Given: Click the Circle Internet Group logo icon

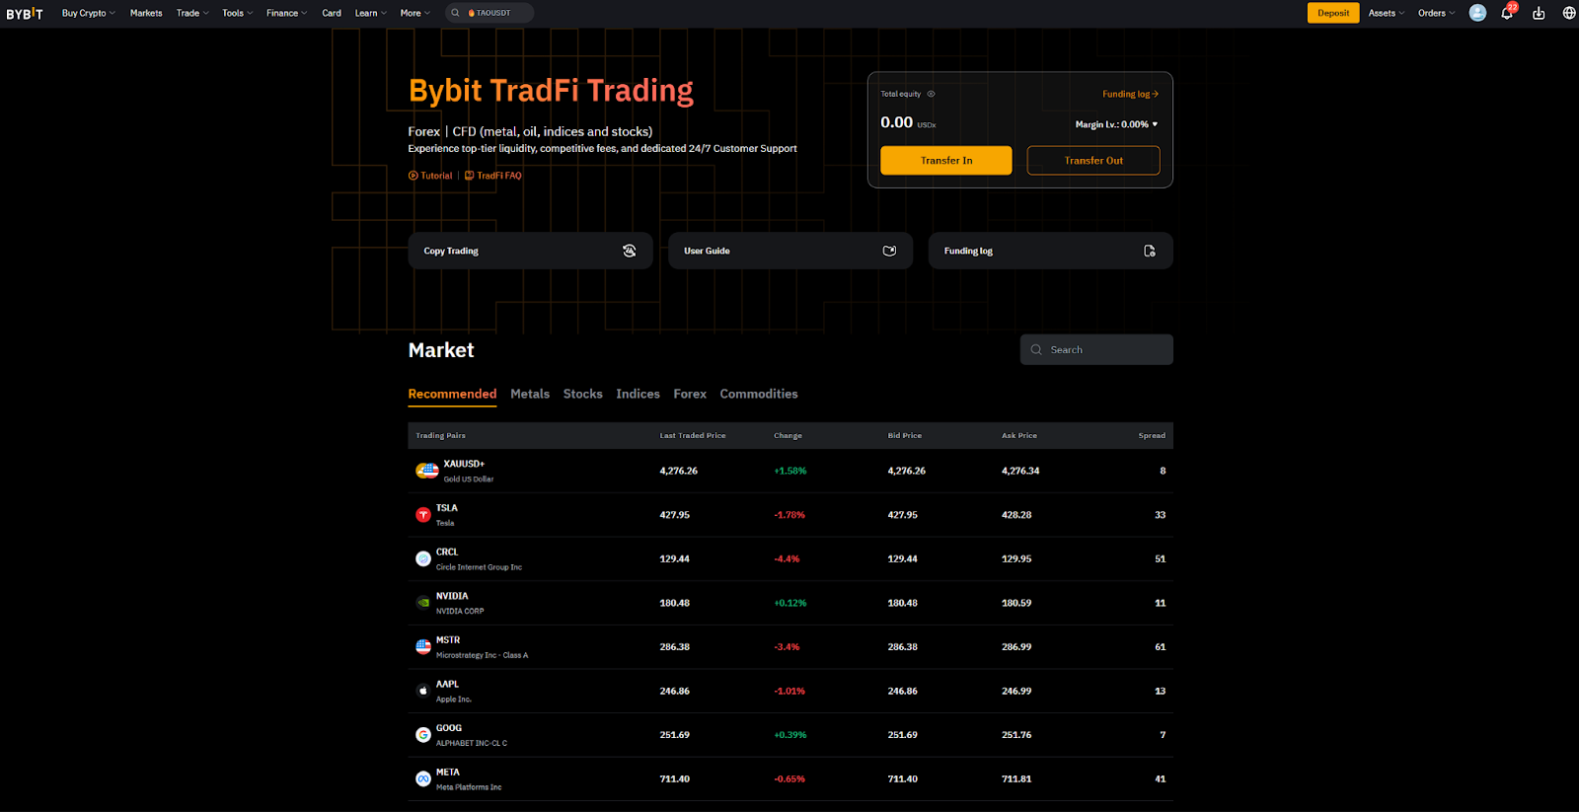Looking at the screenshot, I should click(x=423, y=558).
